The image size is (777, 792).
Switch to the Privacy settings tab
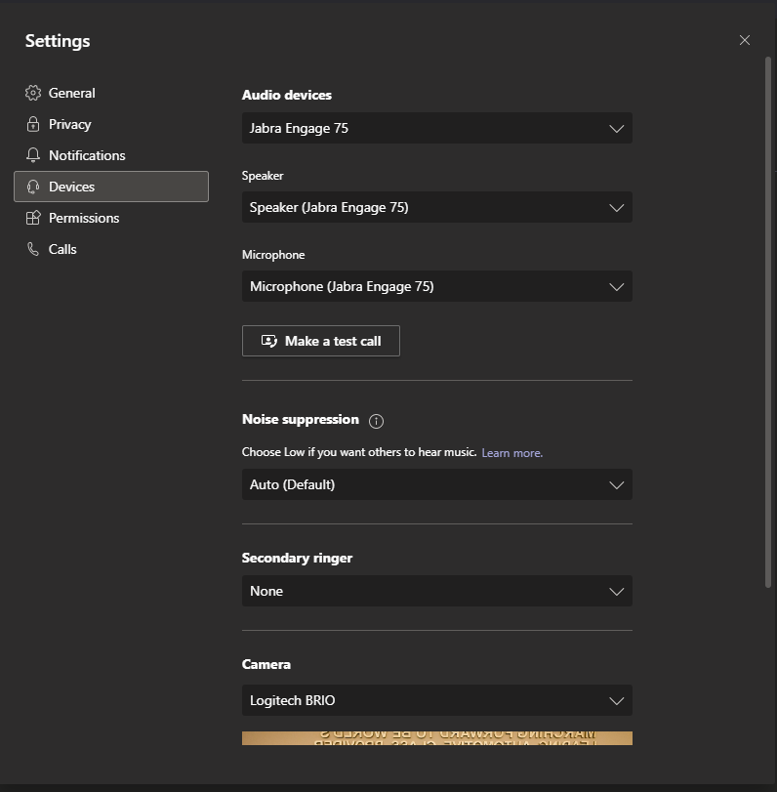click(70, 124)
